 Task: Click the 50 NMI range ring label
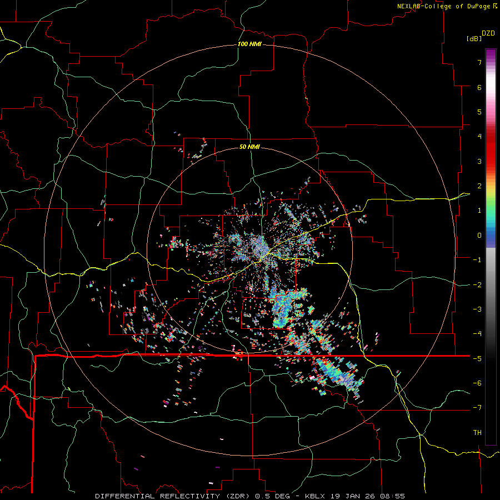tap(249, 147)
